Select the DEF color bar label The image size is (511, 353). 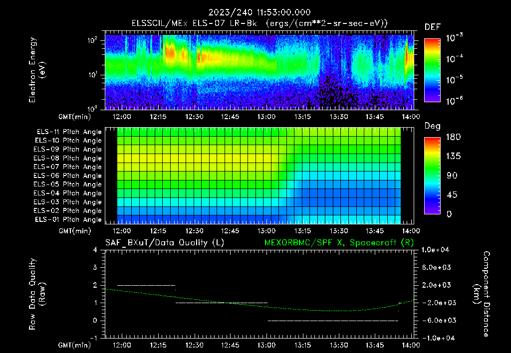click(x=432, y=27)
